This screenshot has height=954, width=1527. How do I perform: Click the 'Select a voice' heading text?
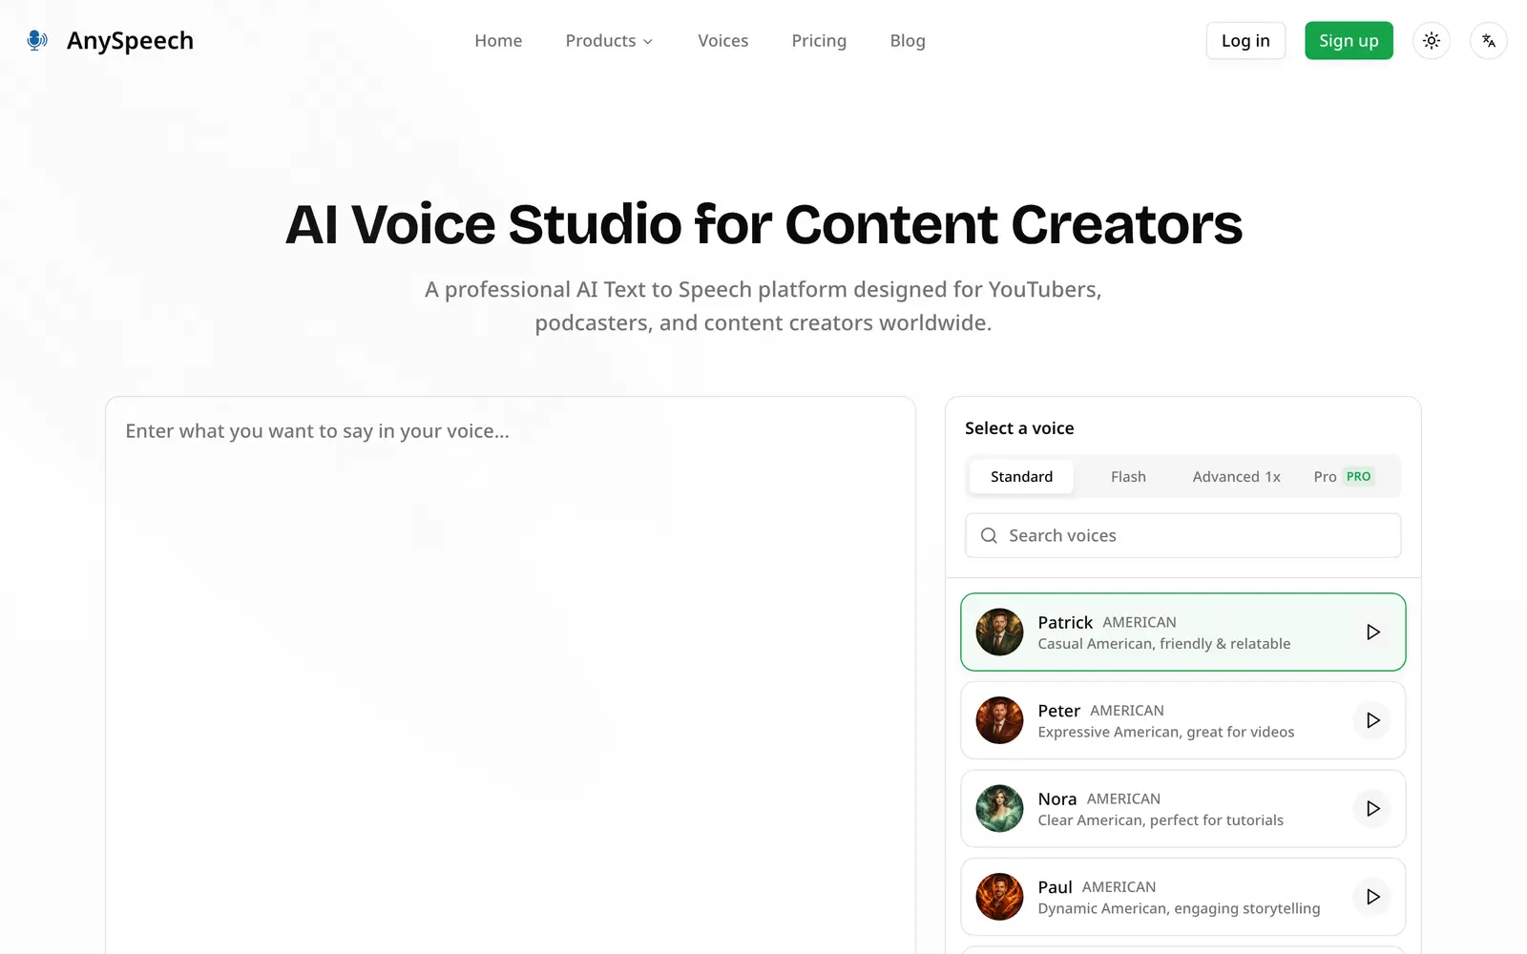pyautogui.click(x=1019, y=428)
